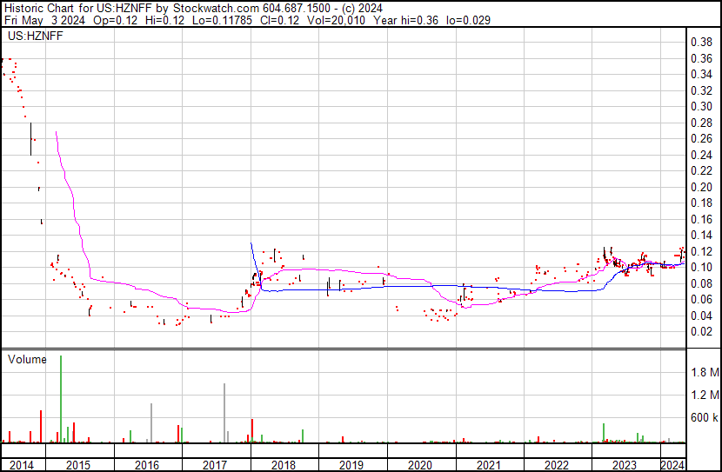Screen dimensions: 722x472
Task: Select the 0.20 price level on axis
Action: click(x=701, y=187)
